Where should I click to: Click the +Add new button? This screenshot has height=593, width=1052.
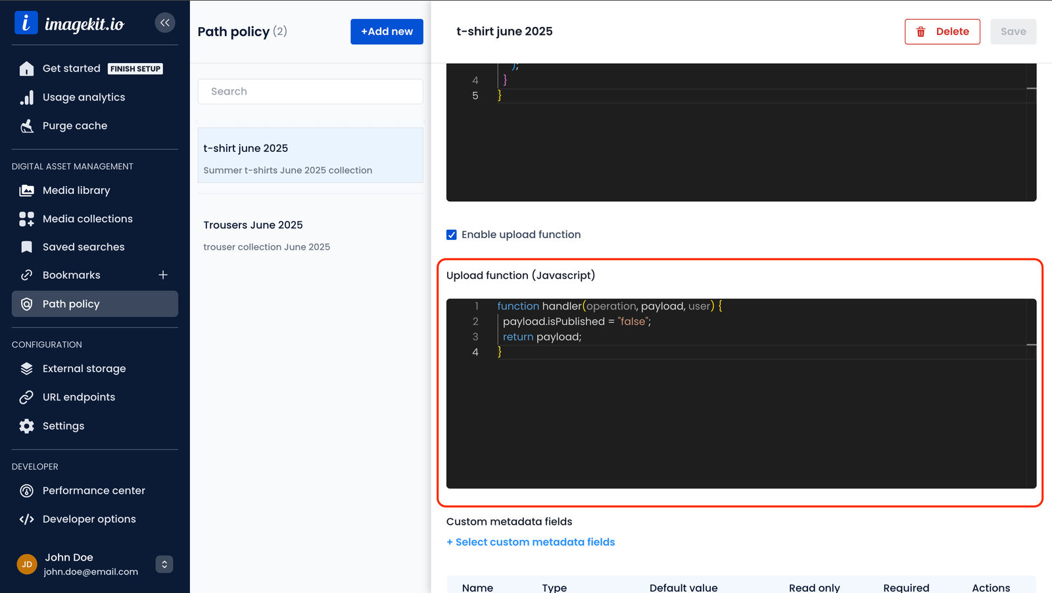(x=387, y=32)
